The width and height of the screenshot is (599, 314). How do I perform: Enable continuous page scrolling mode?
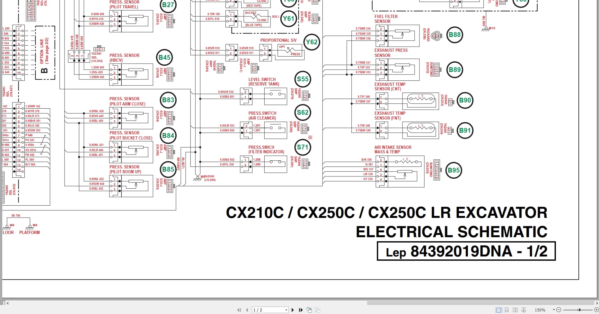(x=507, y=310)
